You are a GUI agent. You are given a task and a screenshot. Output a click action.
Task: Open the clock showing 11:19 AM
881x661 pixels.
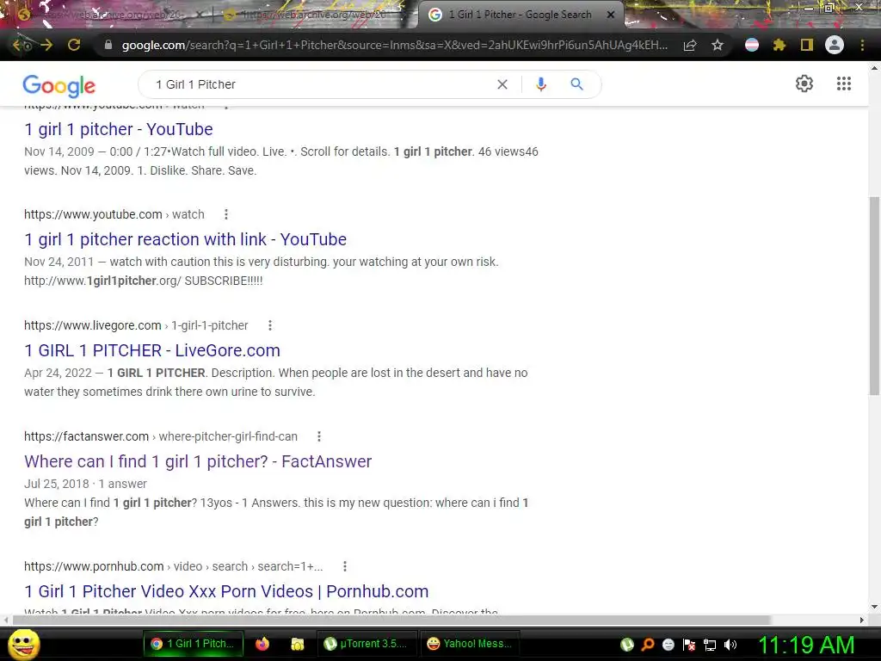click(806, 645)
